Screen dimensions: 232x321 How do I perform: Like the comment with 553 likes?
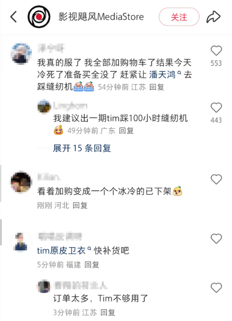[216, 51]
